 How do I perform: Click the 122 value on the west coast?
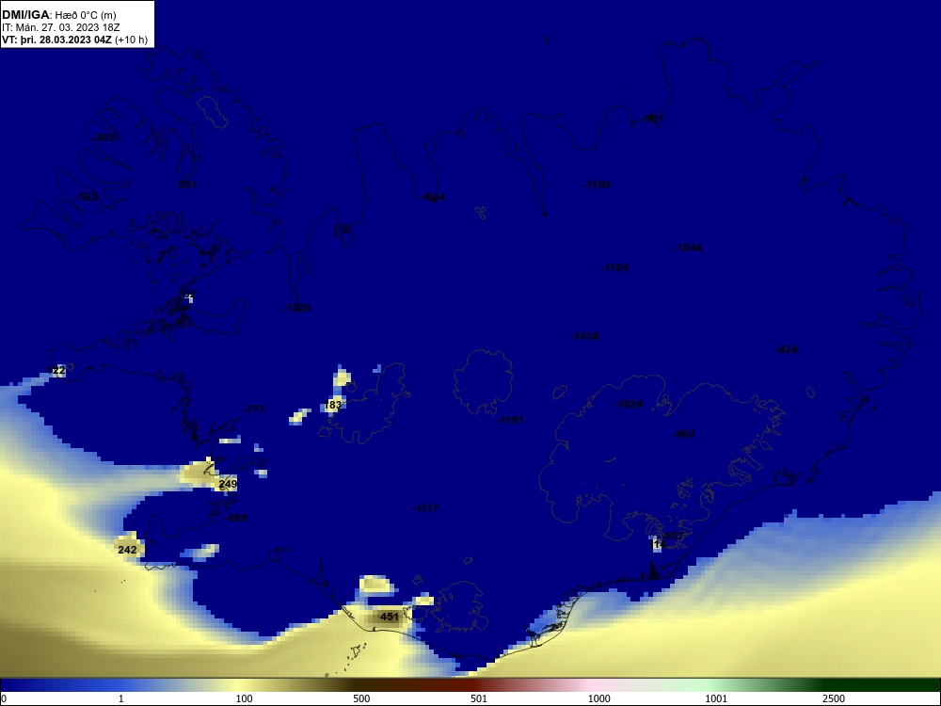click(56, 370)
